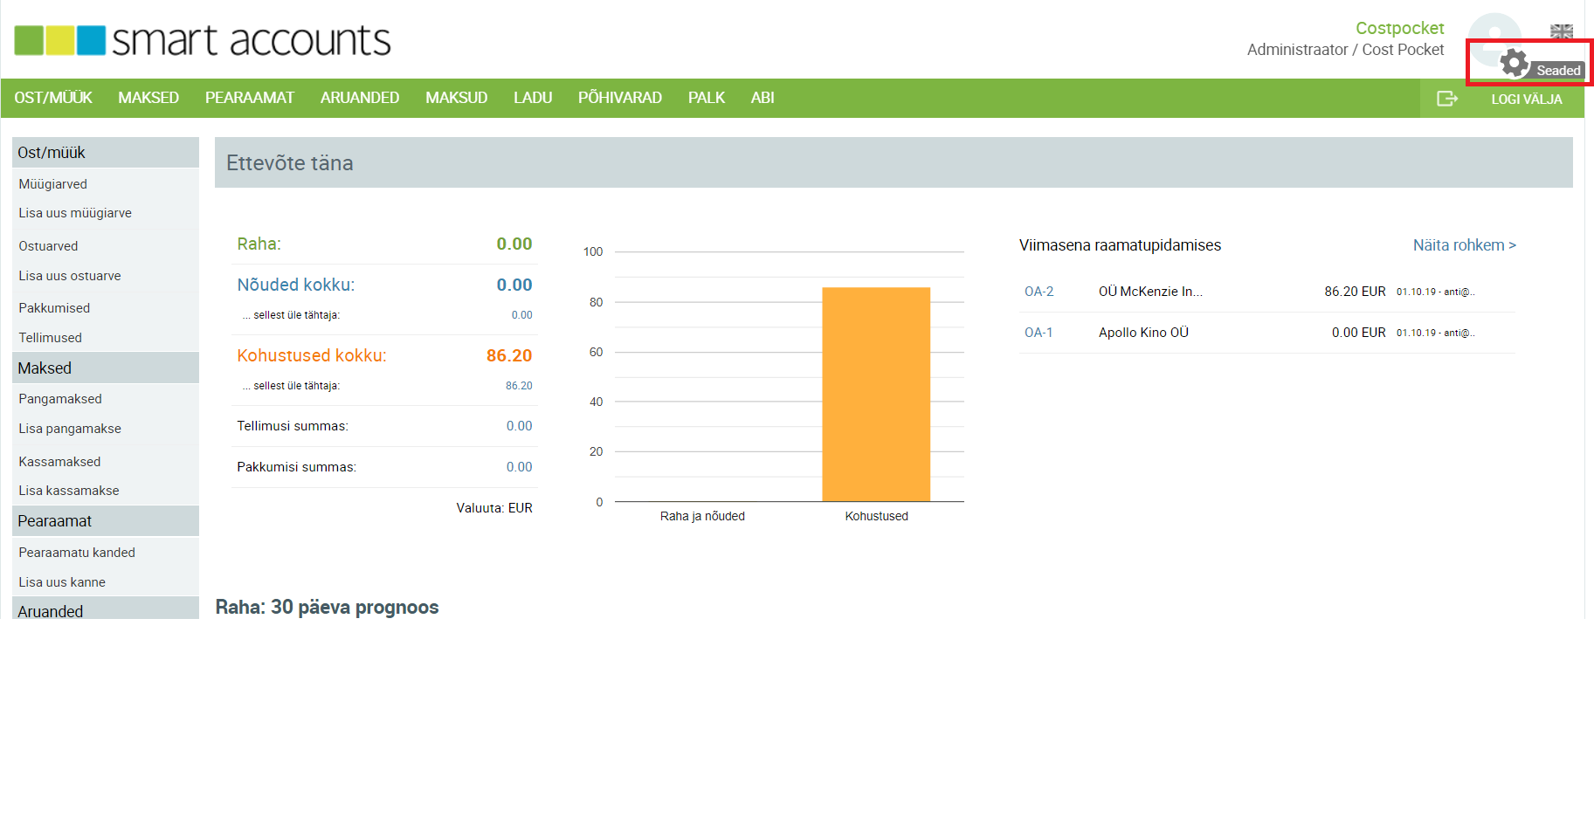Click the Ost/müük sidebar section header

pos(106,153)
